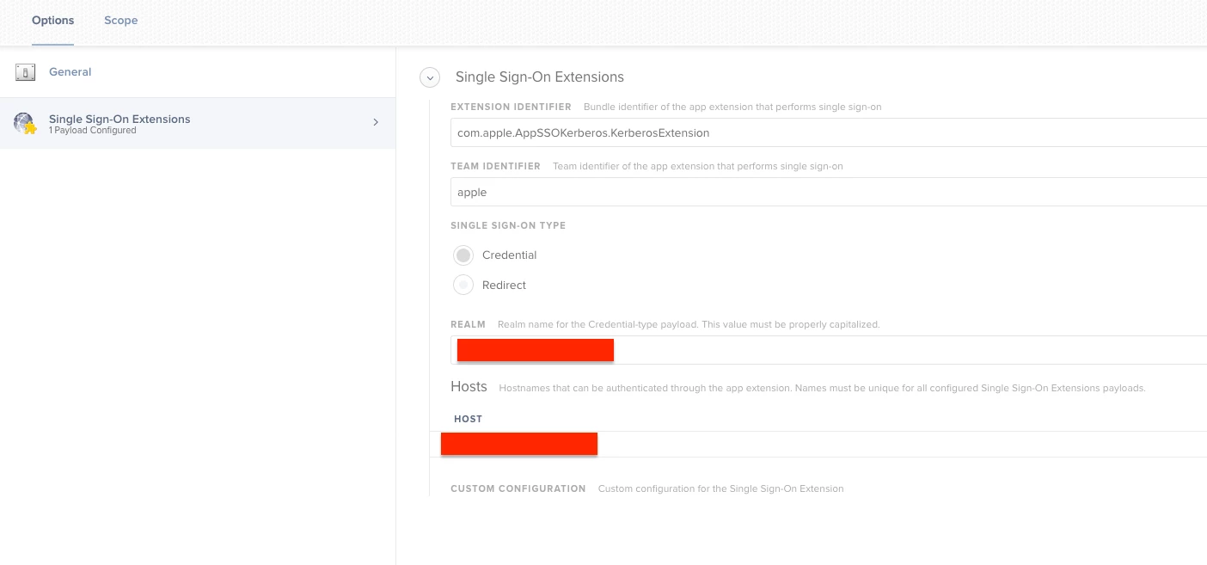
Task: Click the Realm input field
Action: pyautogui.click(x=829, y=350)
